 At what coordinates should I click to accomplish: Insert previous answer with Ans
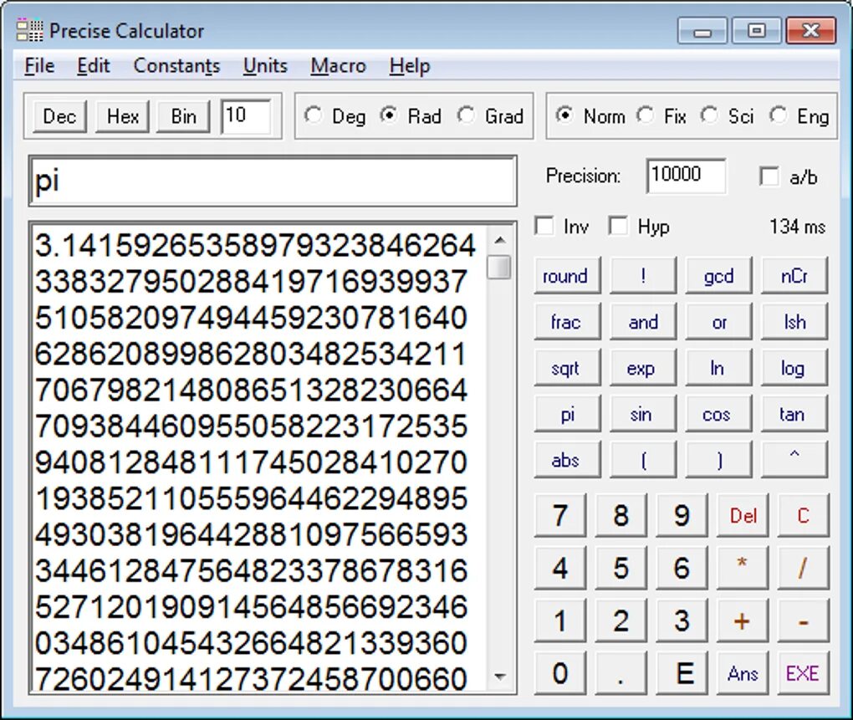point(743,673)
